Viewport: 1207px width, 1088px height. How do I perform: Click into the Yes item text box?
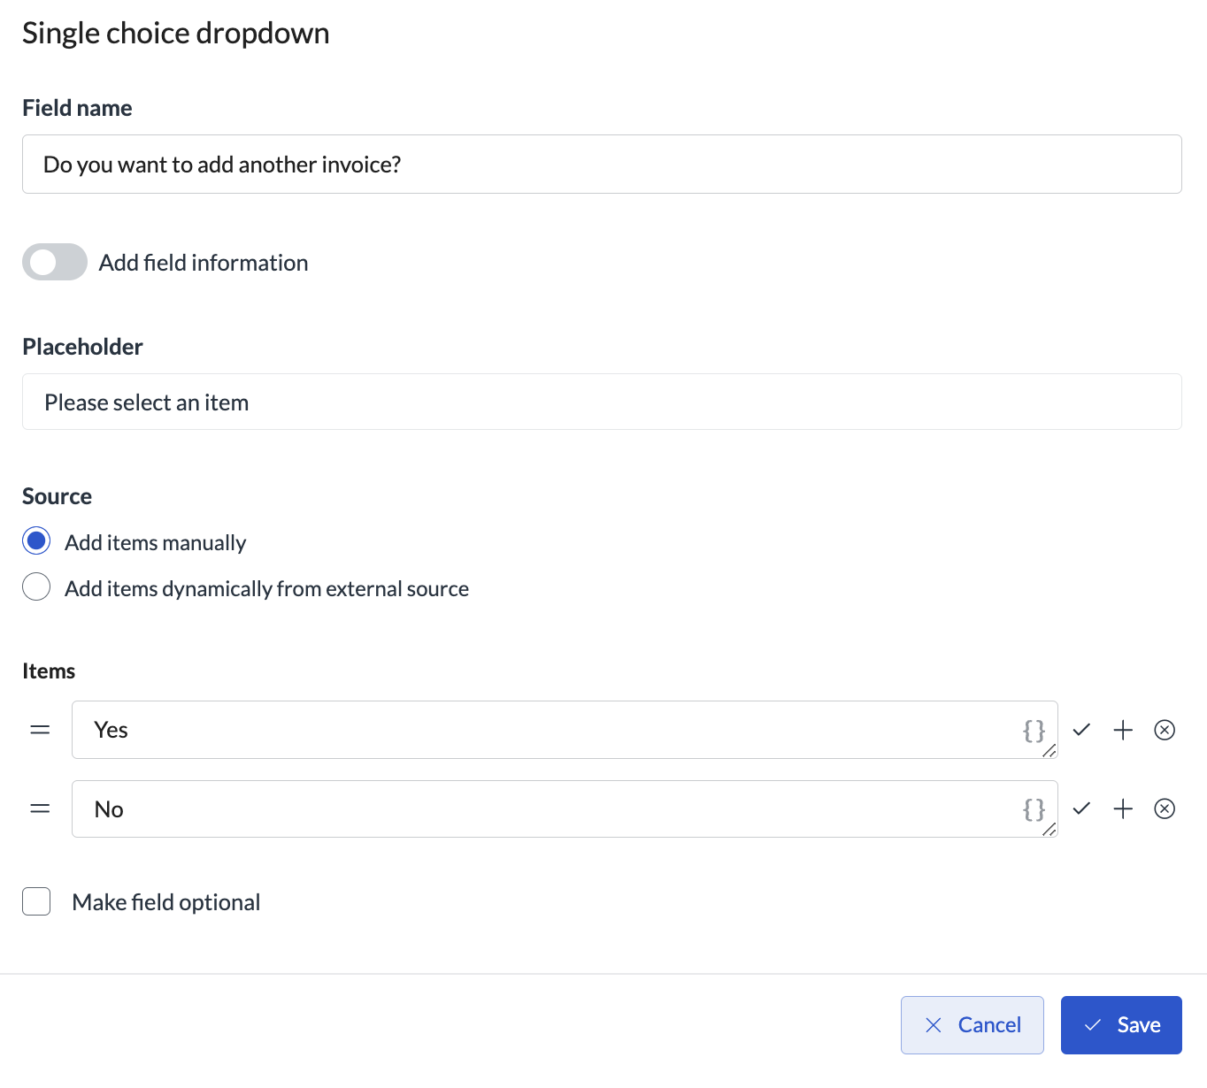click(x=549, y=730)
